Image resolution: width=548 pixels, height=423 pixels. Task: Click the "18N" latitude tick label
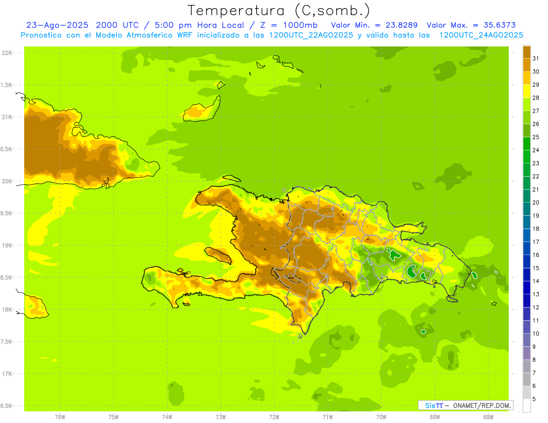7,309
